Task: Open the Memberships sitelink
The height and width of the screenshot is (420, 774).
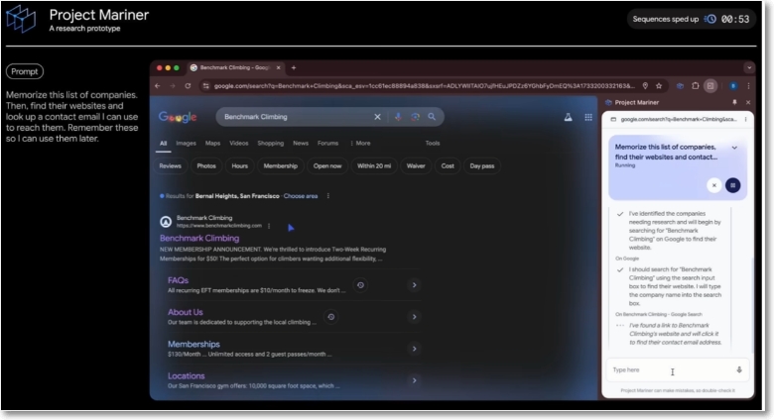Action: click(193, 344)
